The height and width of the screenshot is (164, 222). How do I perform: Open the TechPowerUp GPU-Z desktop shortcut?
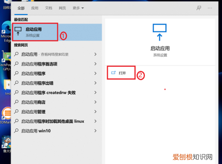click(6, 61)
